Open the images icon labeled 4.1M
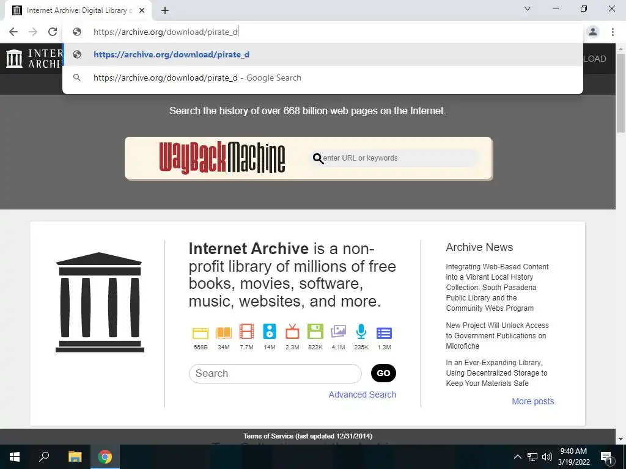Viewport: 626px width, 469px height. coord(338,332)
